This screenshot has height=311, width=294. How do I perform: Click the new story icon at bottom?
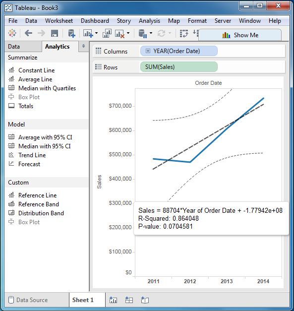coord(145,300)
